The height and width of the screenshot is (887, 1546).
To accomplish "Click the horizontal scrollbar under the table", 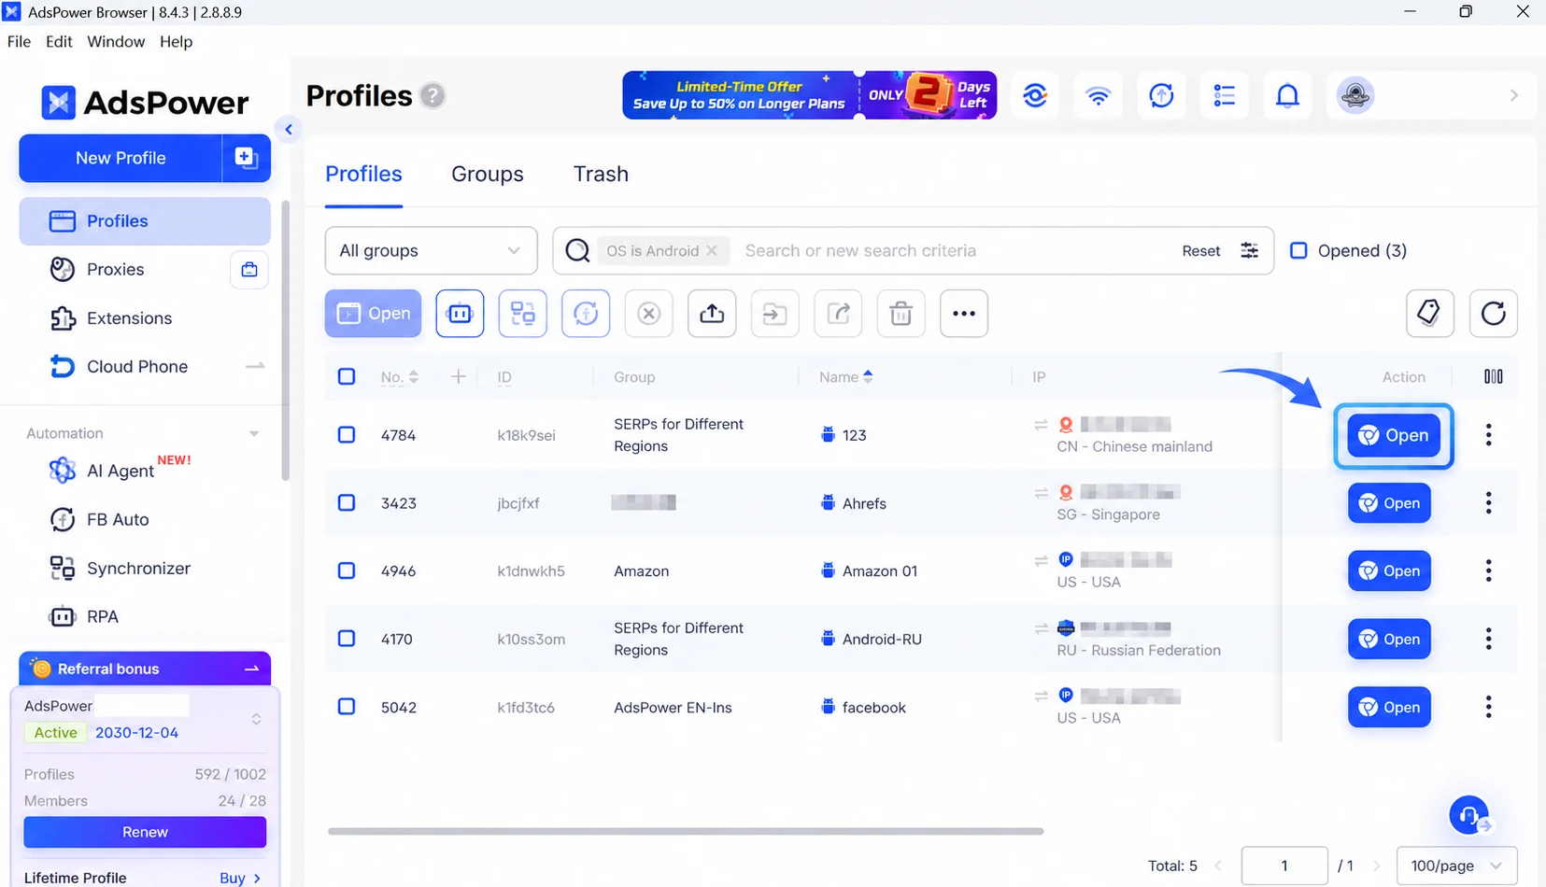I will point(686,831).
